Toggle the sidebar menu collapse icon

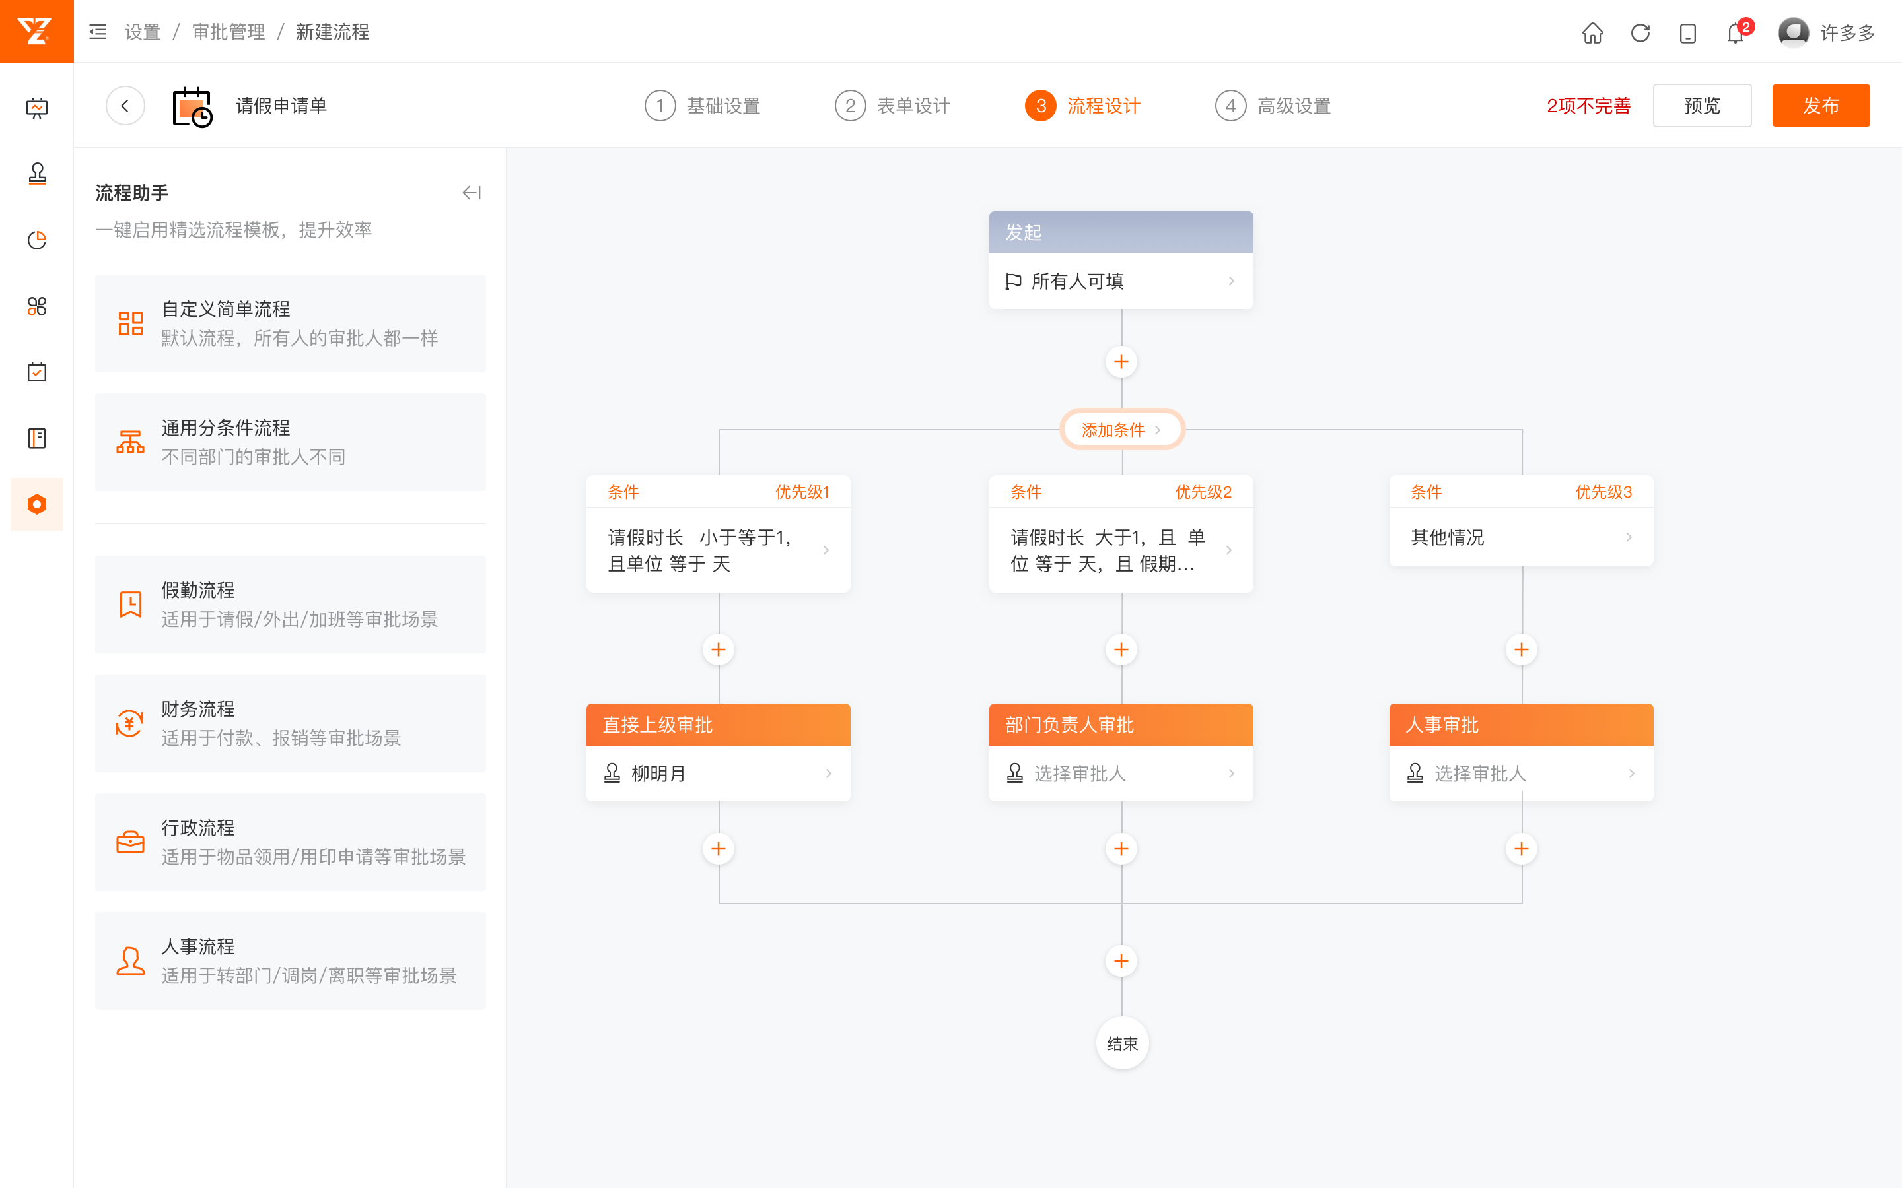click(98, 32)
